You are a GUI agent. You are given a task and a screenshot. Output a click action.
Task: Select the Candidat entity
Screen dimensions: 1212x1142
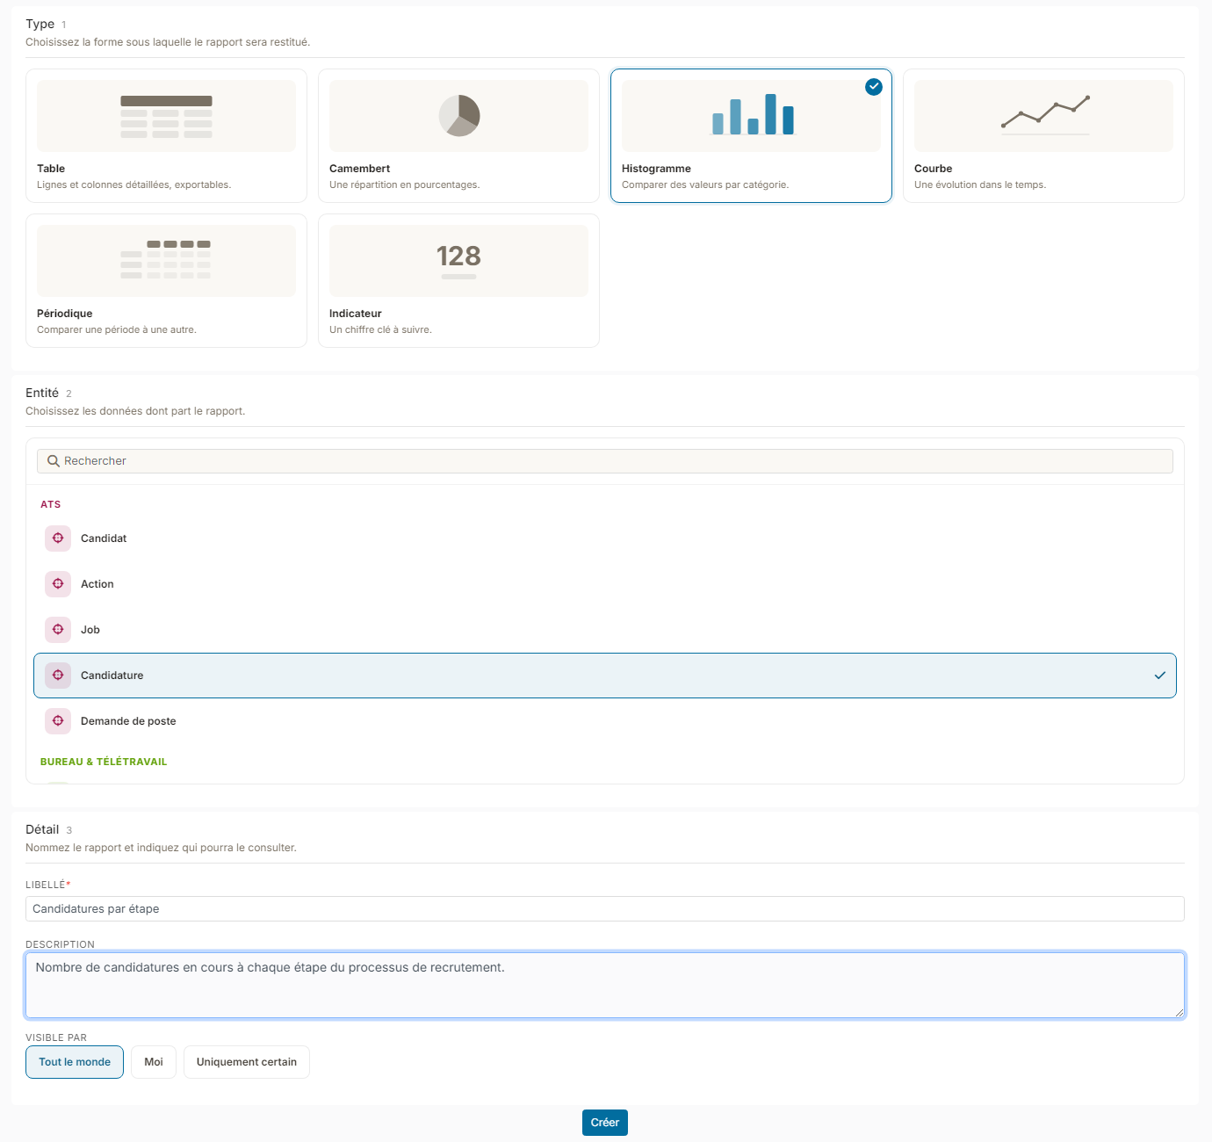point(605,538)
